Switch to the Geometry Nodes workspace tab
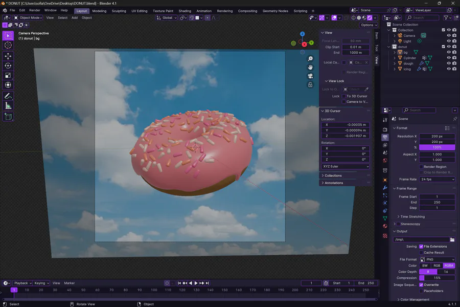The width and height of the screenshot is (460, 307). (x=275, y=11)
